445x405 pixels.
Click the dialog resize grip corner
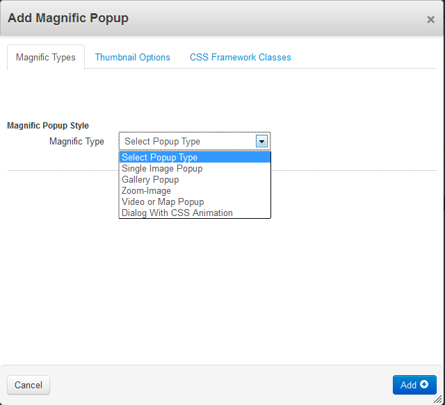point(439,399)
